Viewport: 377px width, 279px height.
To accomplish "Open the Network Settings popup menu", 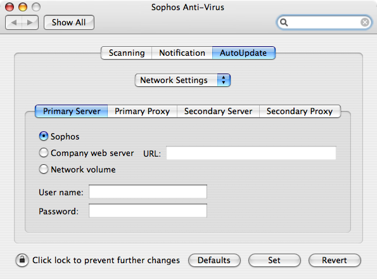I will tap(182, 80).
